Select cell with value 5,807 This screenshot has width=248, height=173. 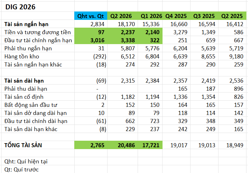pyautogui.click(x=122, y=48)
